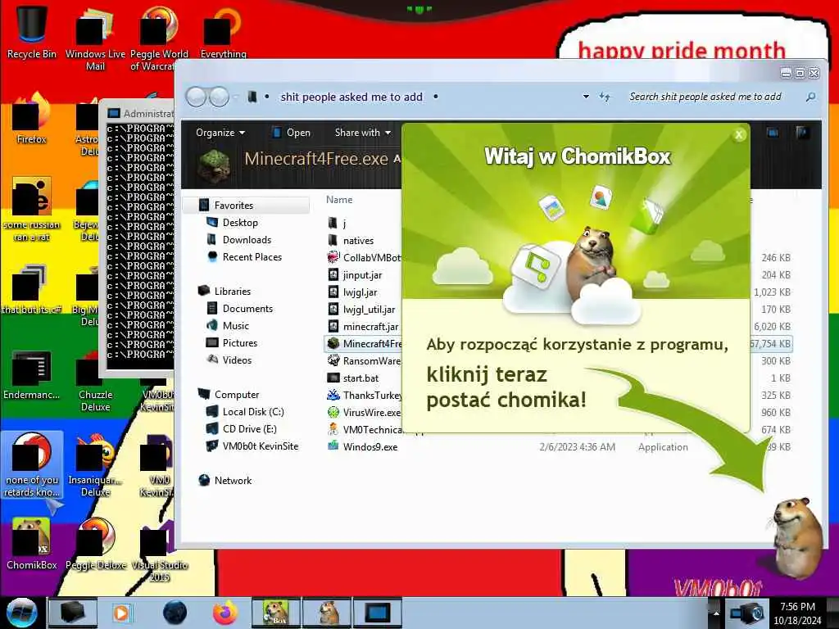This screenshot has width=839, height=629.
Task: Close the ChomikBox welcome popup
Action: 739,135
